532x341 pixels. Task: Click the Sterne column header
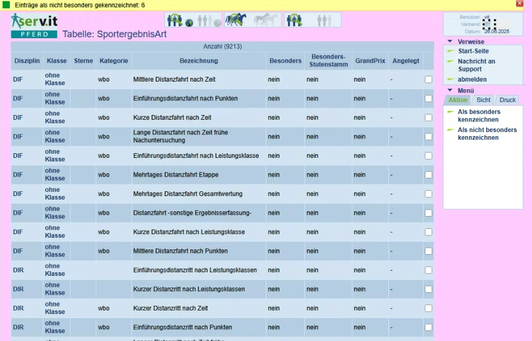coord(83,61)
